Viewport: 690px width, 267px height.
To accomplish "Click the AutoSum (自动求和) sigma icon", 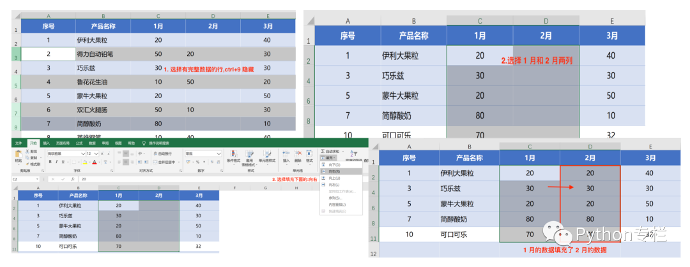I will (x=323, y=151).
